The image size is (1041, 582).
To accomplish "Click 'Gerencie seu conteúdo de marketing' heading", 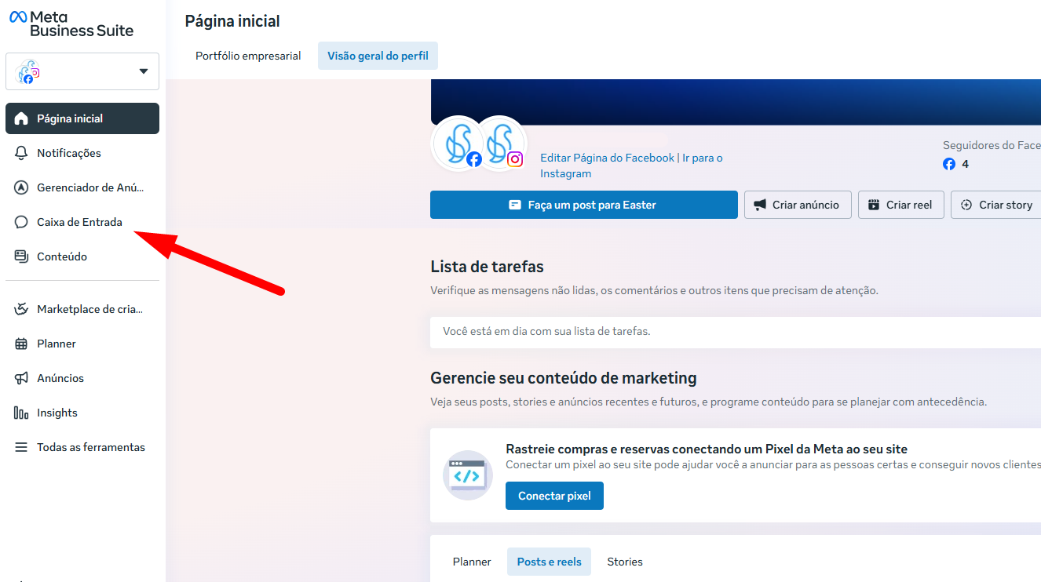I will tap(564, 378).
